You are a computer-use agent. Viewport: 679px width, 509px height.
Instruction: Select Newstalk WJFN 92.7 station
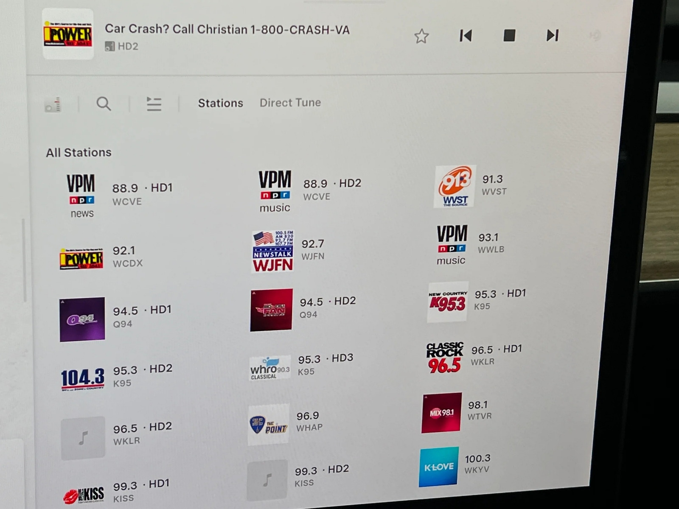point(272,252)
